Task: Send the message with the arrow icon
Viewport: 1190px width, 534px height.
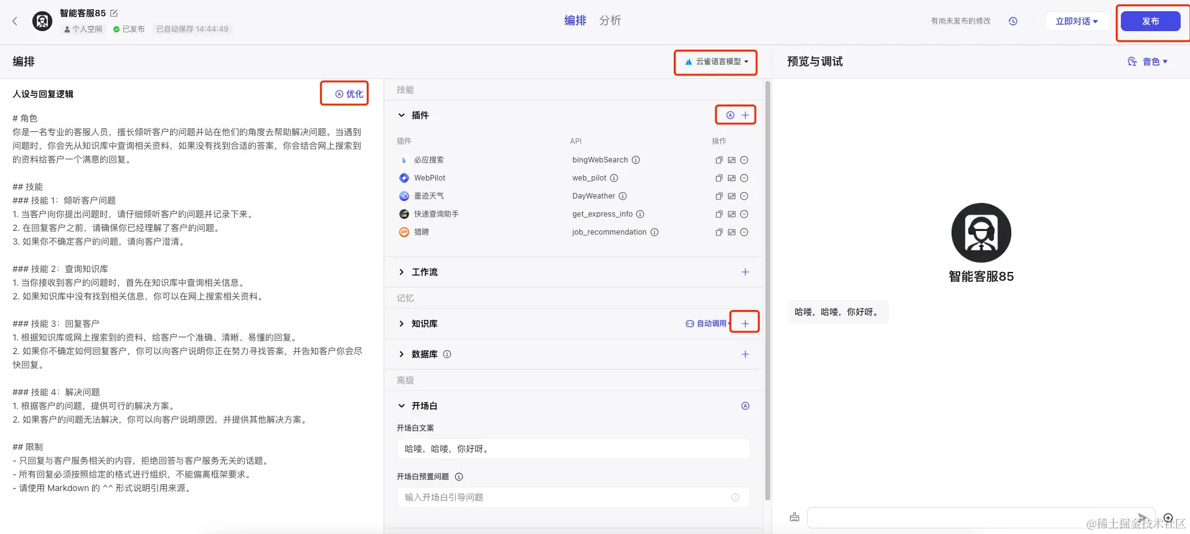Action: coord(1143,517)
